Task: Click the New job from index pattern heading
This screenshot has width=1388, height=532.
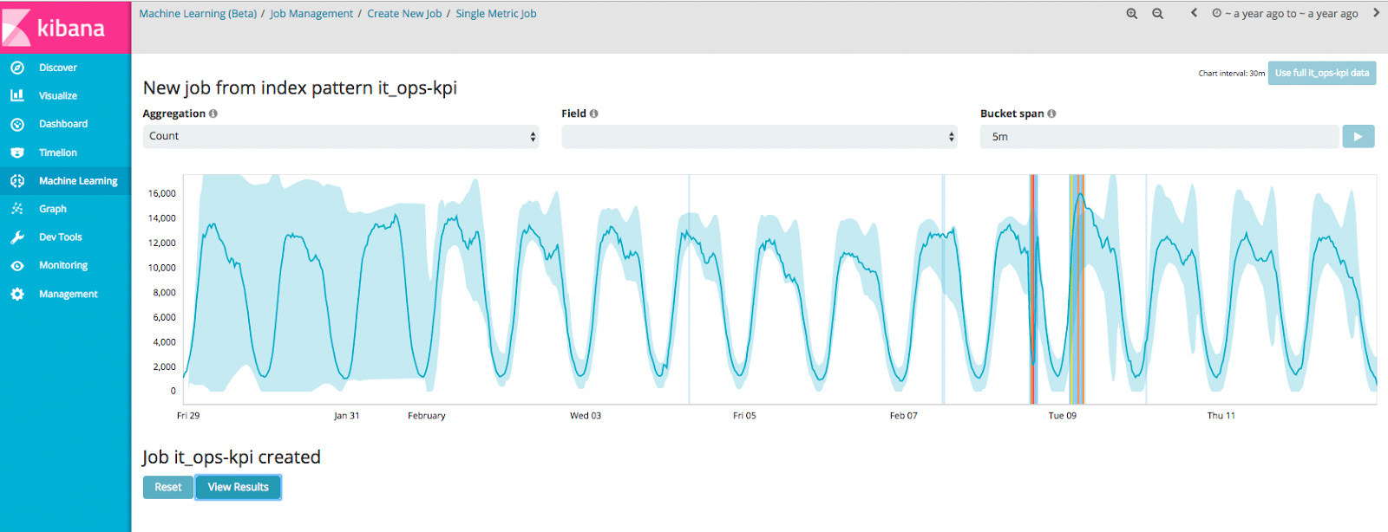Action: tap(300, 88)
